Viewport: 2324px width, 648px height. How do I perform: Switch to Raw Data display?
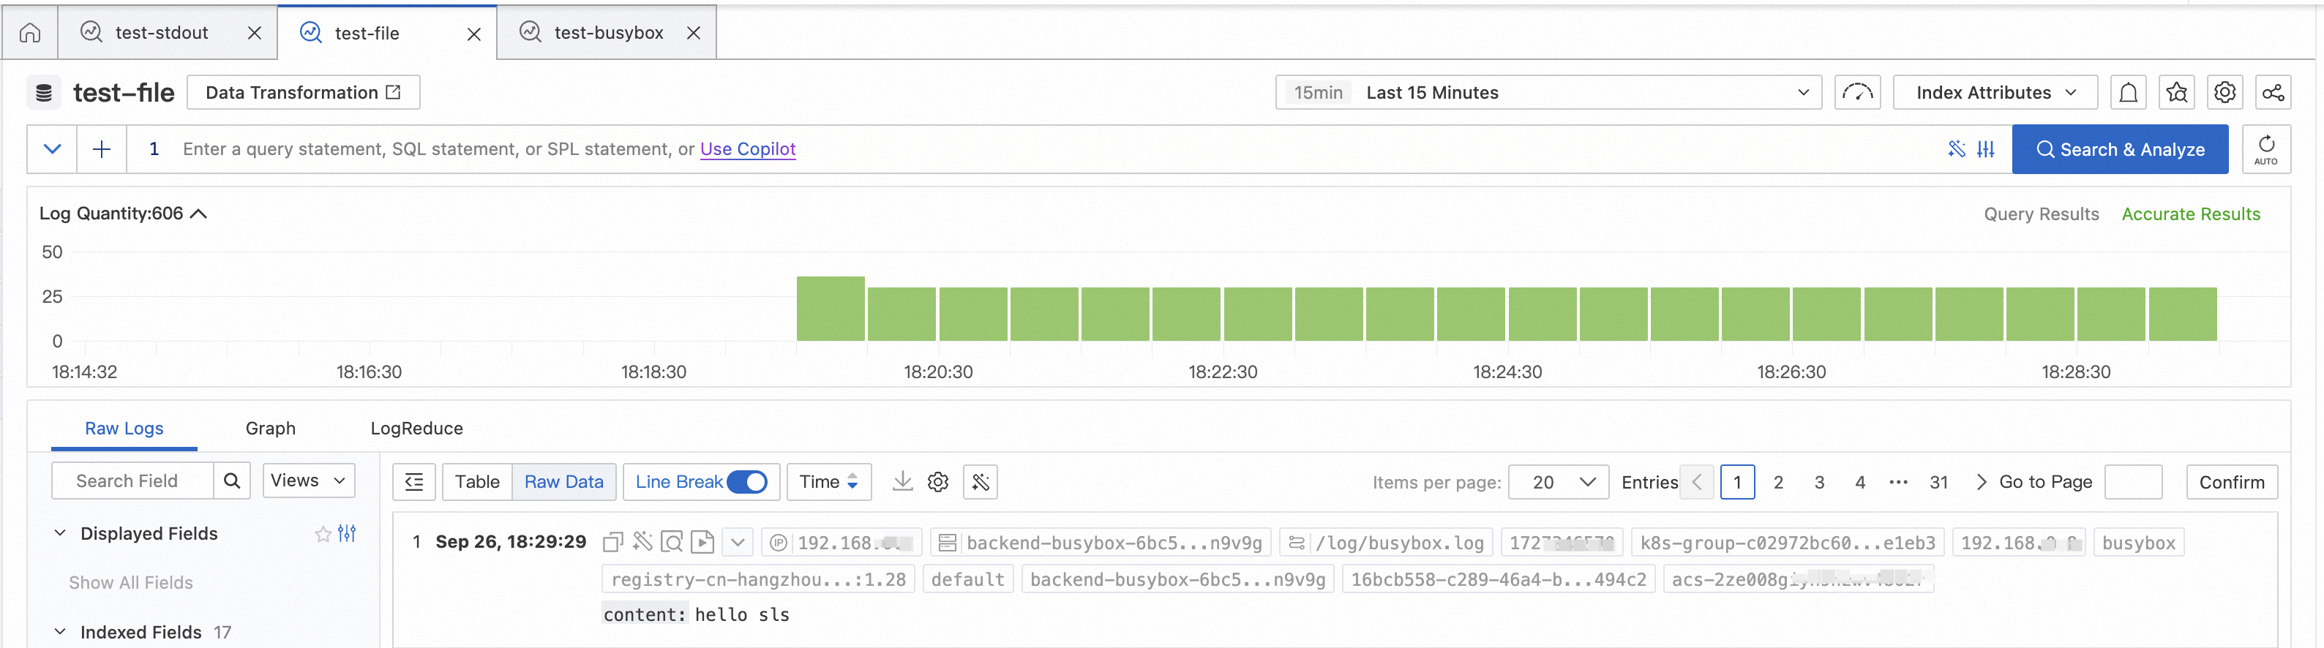[x=564, y=482]
